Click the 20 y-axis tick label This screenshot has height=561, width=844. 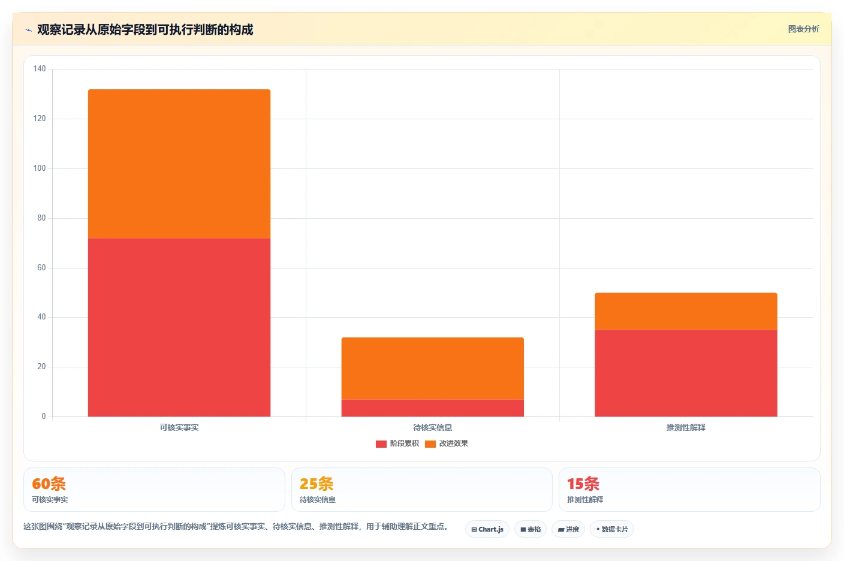coord(41,367)
